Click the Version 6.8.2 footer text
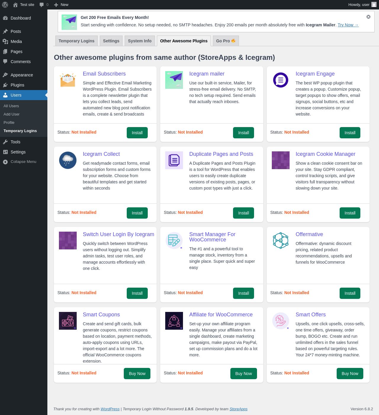The image size is (379, 415). click(362, 409)
